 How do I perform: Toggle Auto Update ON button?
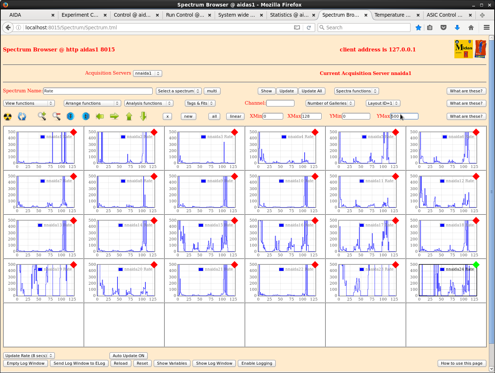tap(128, 356)
